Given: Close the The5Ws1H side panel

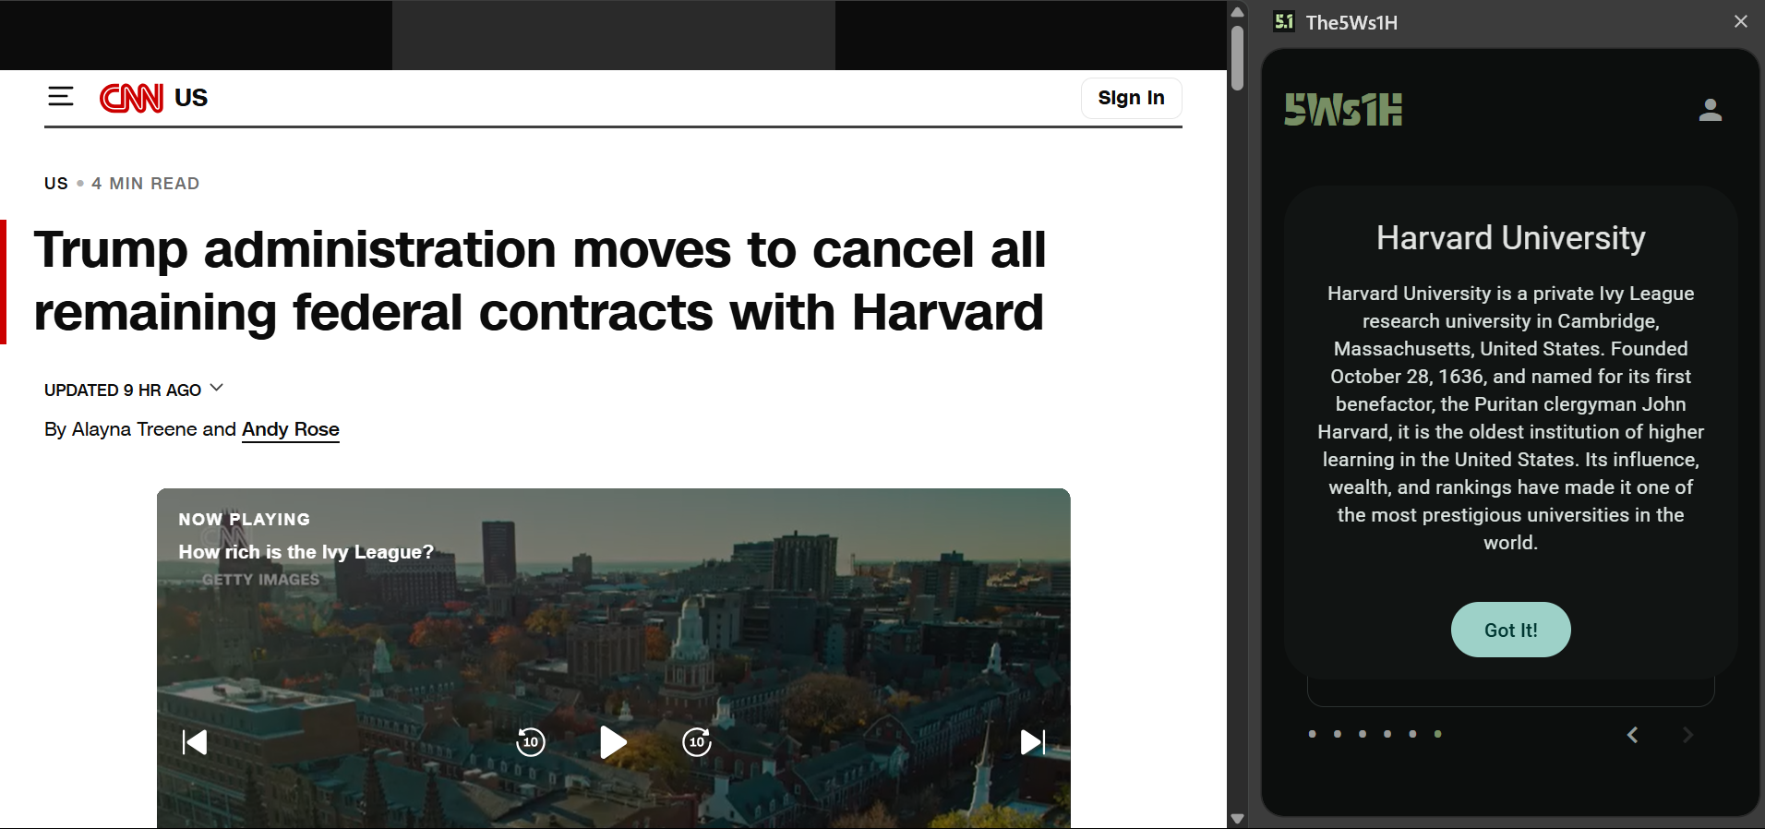Looking at the screenshot, I should (1741, 21).
